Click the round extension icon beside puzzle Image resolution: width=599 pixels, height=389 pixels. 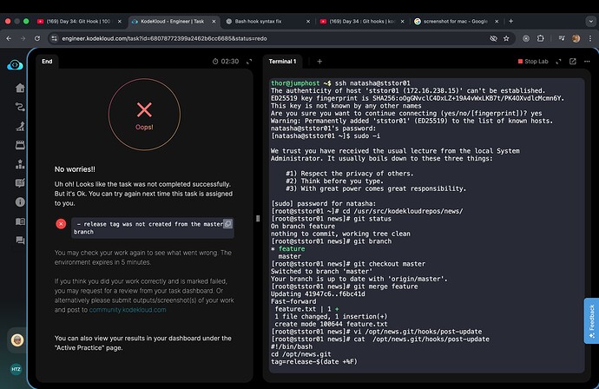coord(526,38)
